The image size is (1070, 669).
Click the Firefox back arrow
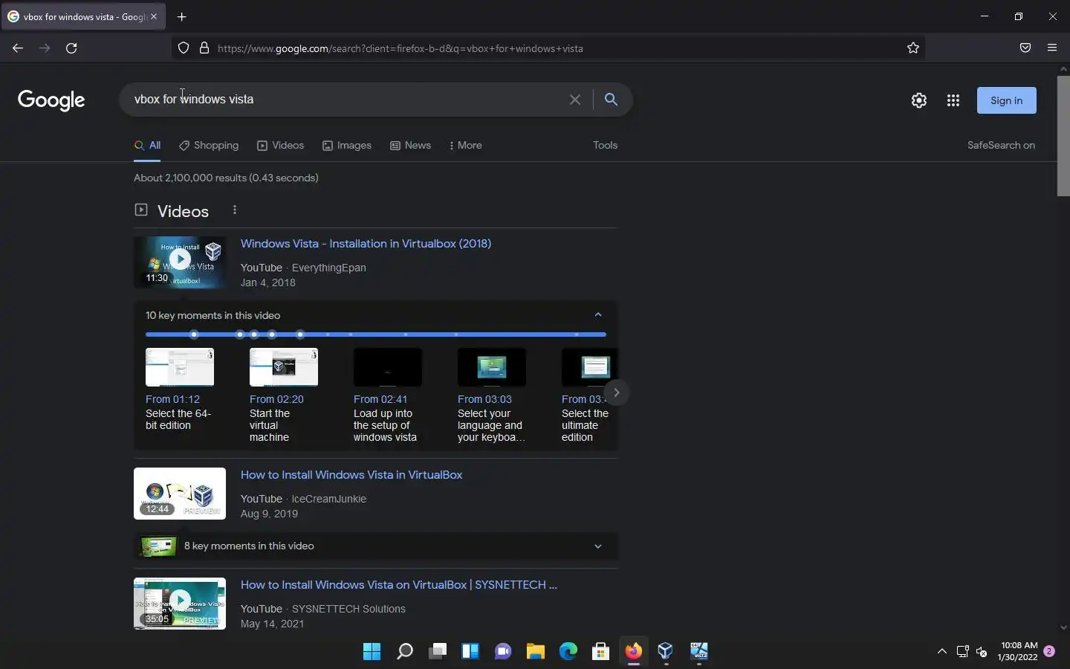18,48
